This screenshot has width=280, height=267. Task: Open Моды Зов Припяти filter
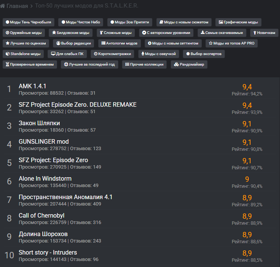(130, 22)
